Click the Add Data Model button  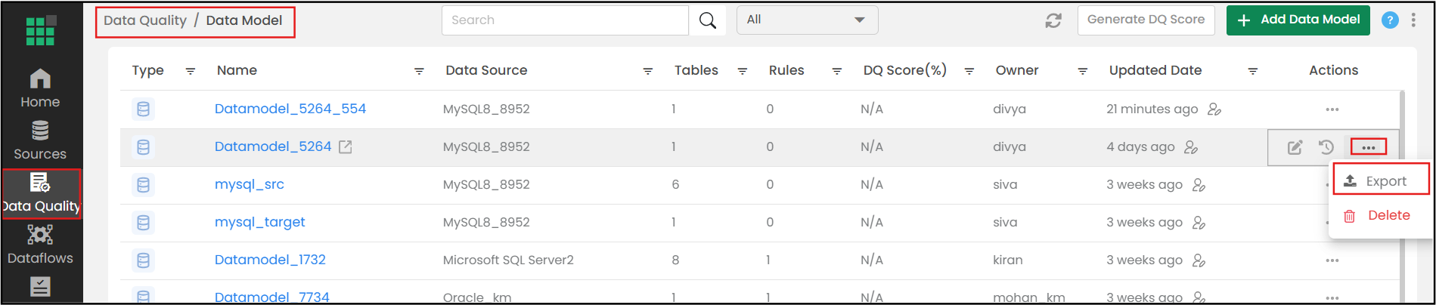(1298, 20)
